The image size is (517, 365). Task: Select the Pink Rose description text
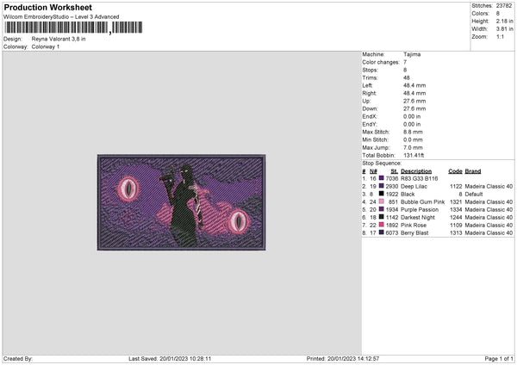click(x=414, y=225)
